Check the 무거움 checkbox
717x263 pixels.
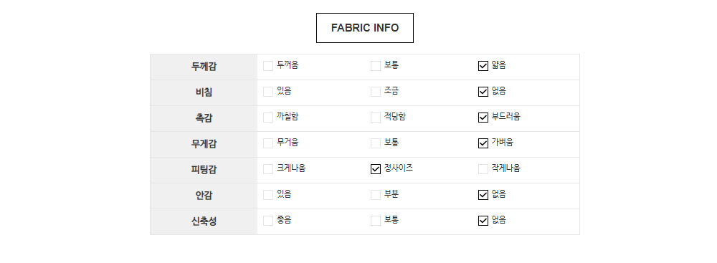click(x=268, y=143)
